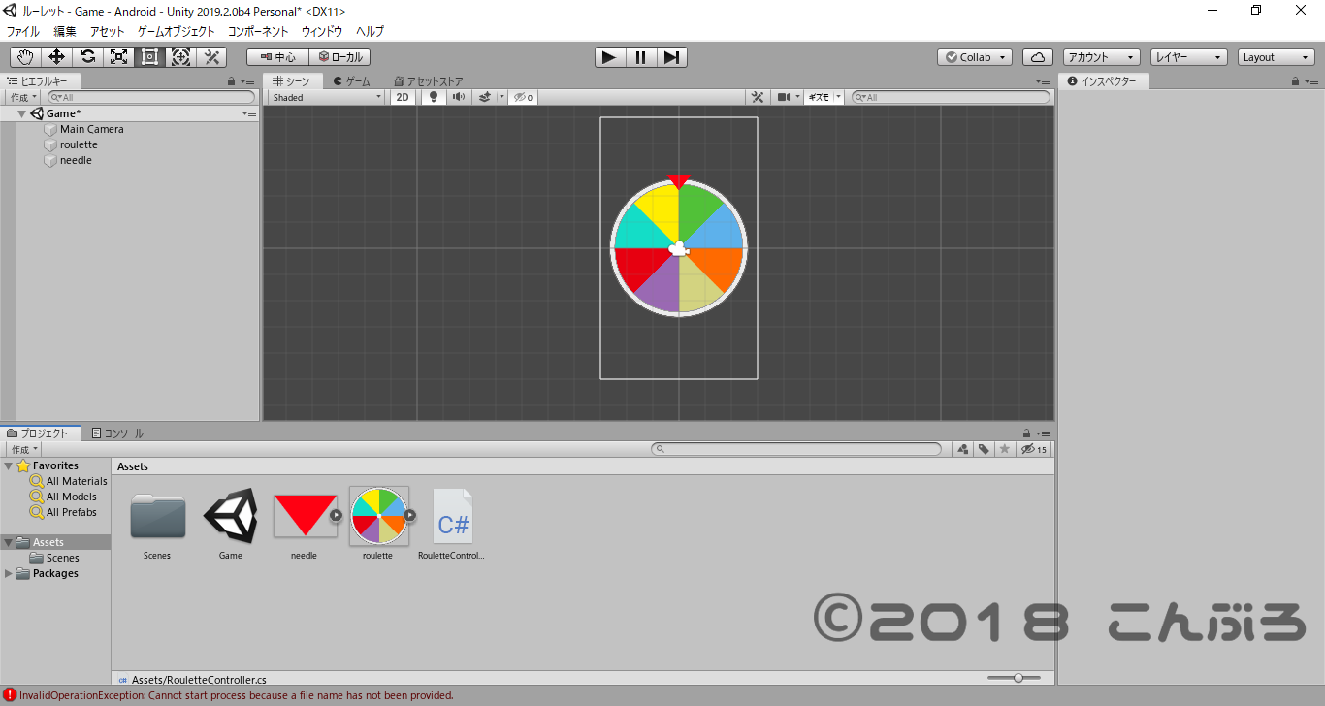Viewport: 1325px width, 706px height.
Task: Select the Move tool
Action: (x=55, y=56)
